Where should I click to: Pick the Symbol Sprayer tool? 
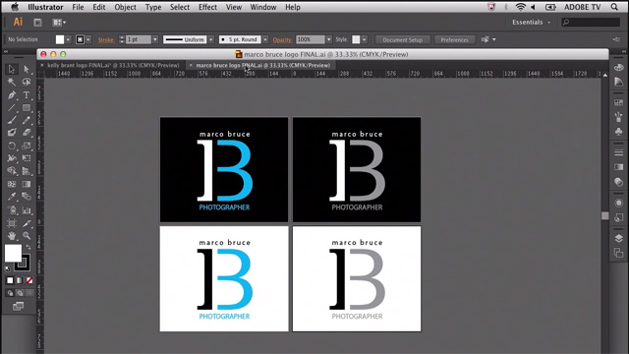12,209
